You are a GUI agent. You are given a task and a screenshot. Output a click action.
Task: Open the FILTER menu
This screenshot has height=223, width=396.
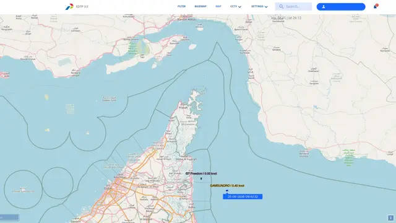click(181, 6)
